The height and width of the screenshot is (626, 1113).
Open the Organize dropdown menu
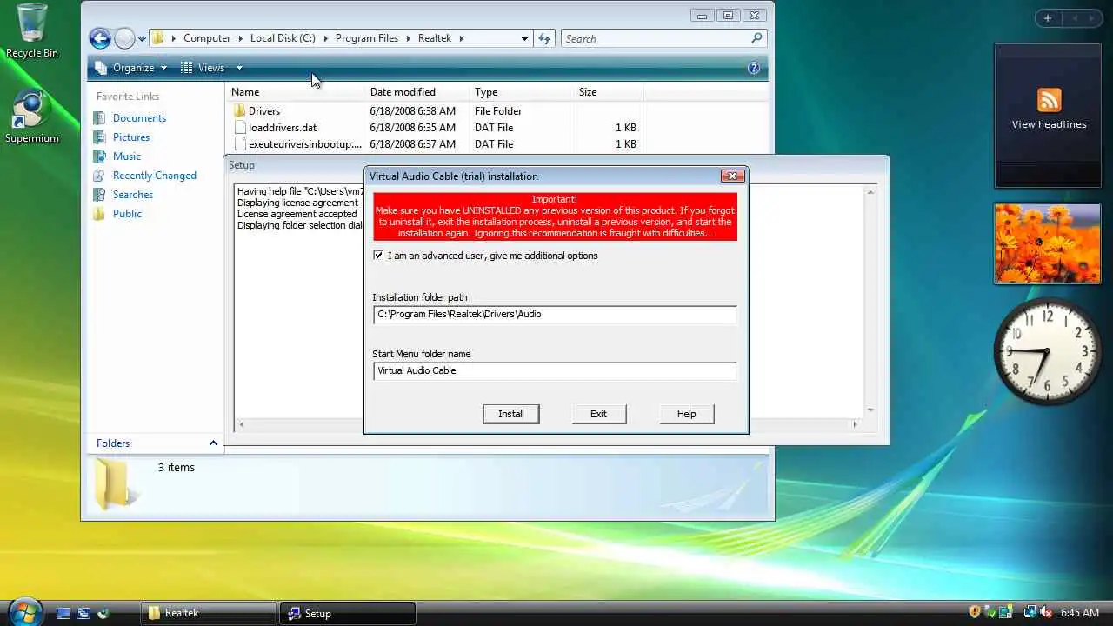(x=130, y=68)
